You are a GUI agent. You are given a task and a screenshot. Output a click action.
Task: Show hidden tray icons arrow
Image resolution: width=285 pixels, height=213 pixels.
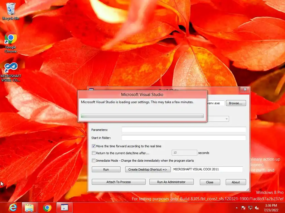[237, 208]
